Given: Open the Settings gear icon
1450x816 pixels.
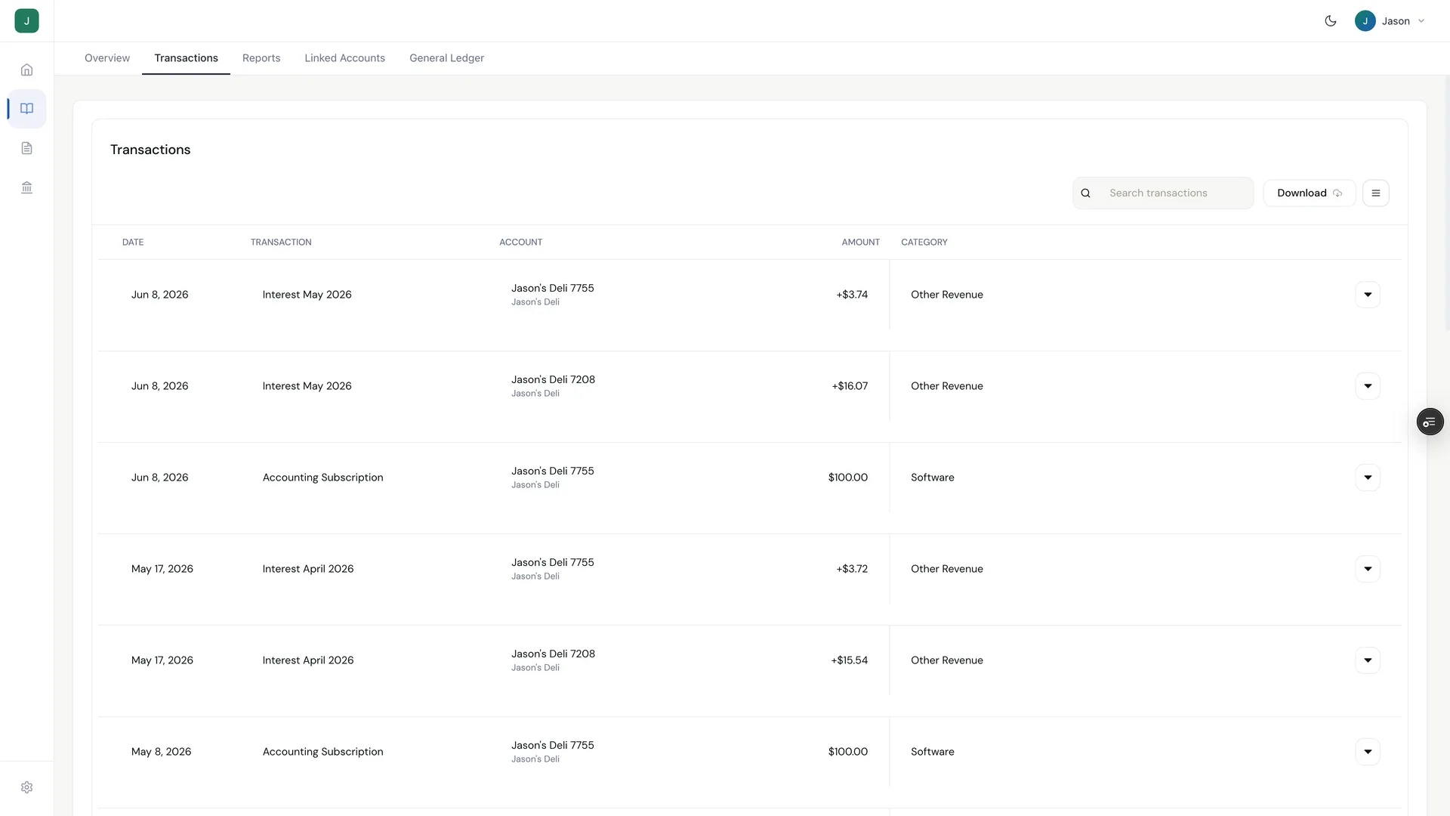Looking at the screenshot, I should point(26,787).
